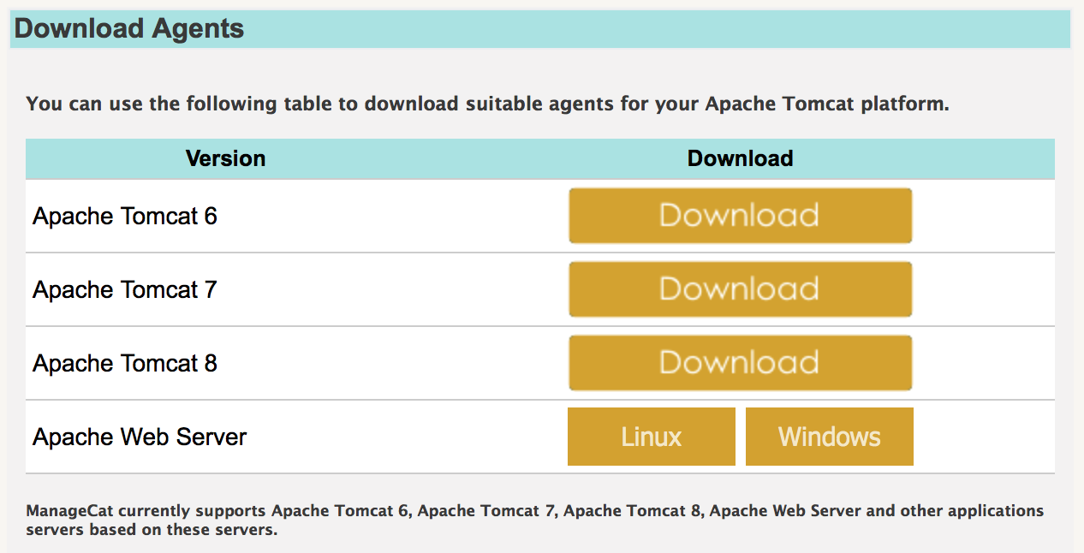The height and width of the screenshot is (553, 1084).
Task: Get the Linux Apache Web Server agent
Action: [x=651, y=437]
